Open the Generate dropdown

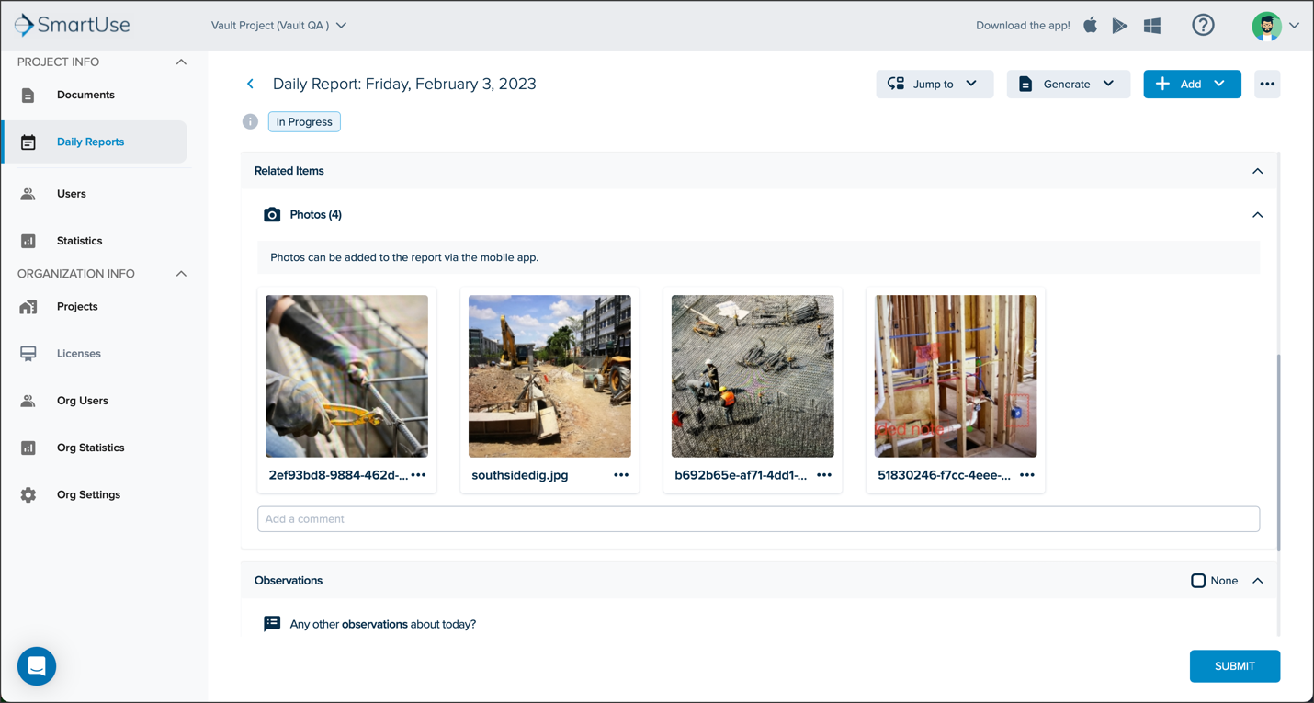point(1068,84)
